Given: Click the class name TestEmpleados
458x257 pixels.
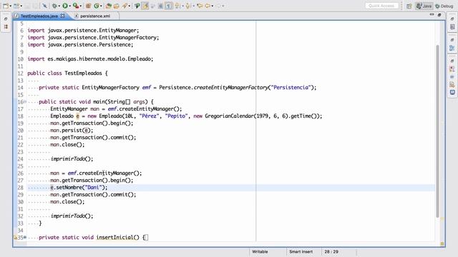Looking at the screenshot, I should click(x=83, y=73).
